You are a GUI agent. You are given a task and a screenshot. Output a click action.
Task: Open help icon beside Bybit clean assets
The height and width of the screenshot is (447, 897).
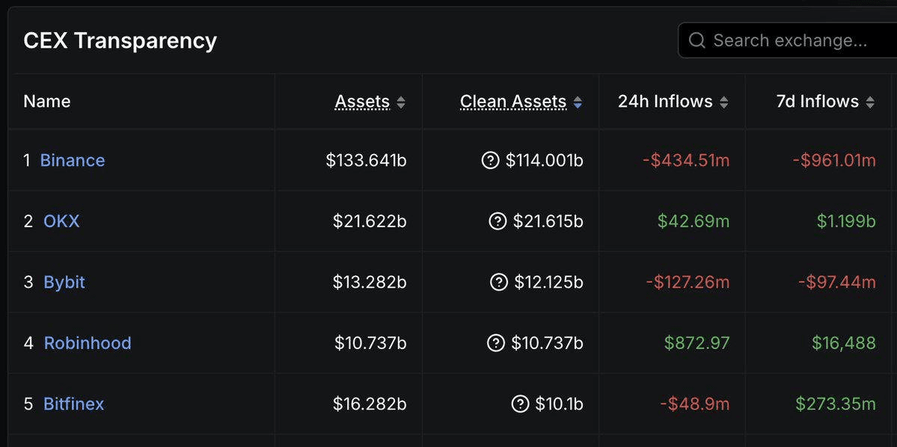pos(499,282)
